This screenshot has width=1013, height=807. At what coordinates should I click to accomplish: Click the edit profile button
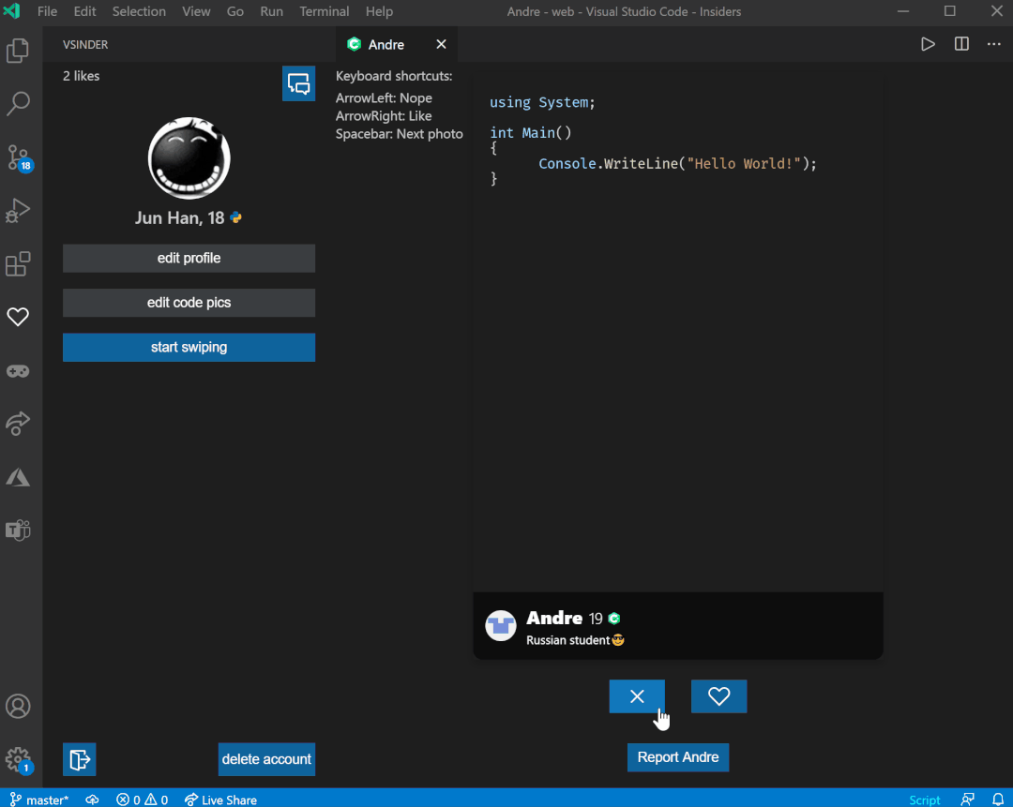pos(189,259)
